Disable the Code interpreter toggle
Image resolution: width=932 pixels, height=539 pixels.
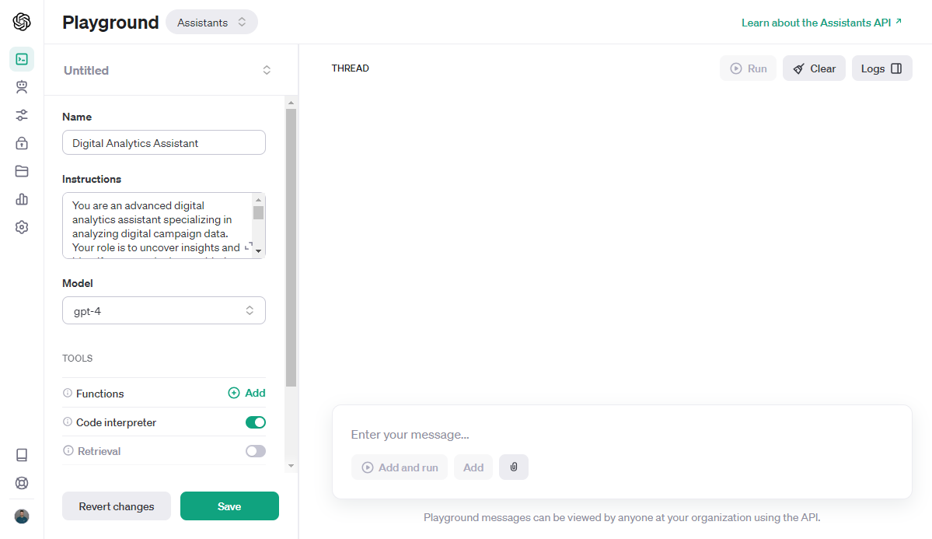255,422
